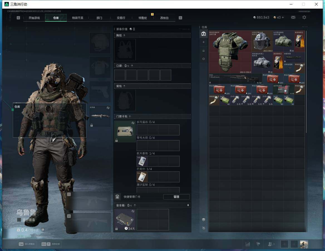Click the Q previous tab key button
Viewport: 325px width, 251px height.
coord(18,18)
